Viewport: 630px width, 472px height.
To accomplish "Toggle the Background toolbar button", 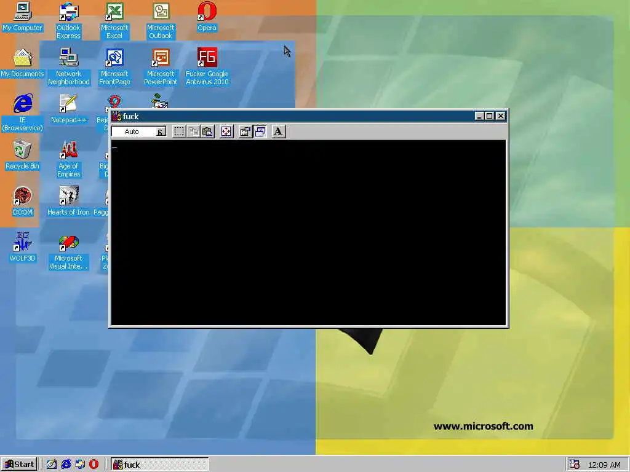I will pyautogui.click(x=260, y=132).
